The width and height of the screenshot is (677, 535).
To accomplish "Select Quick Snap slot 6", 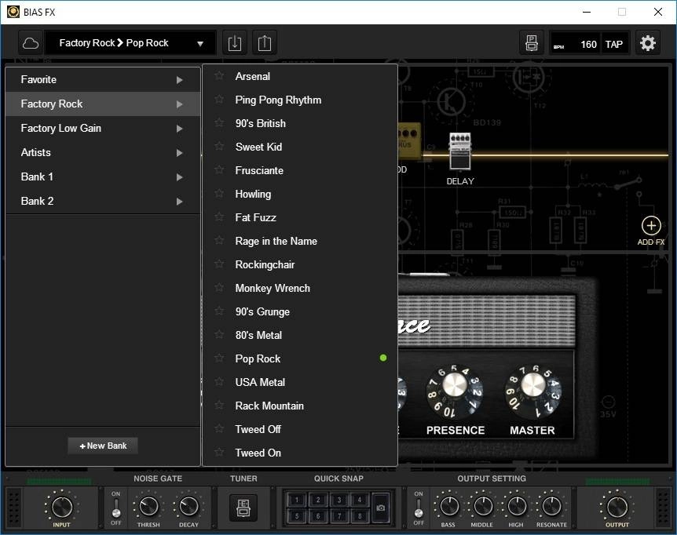I will (x=318, y=515).
